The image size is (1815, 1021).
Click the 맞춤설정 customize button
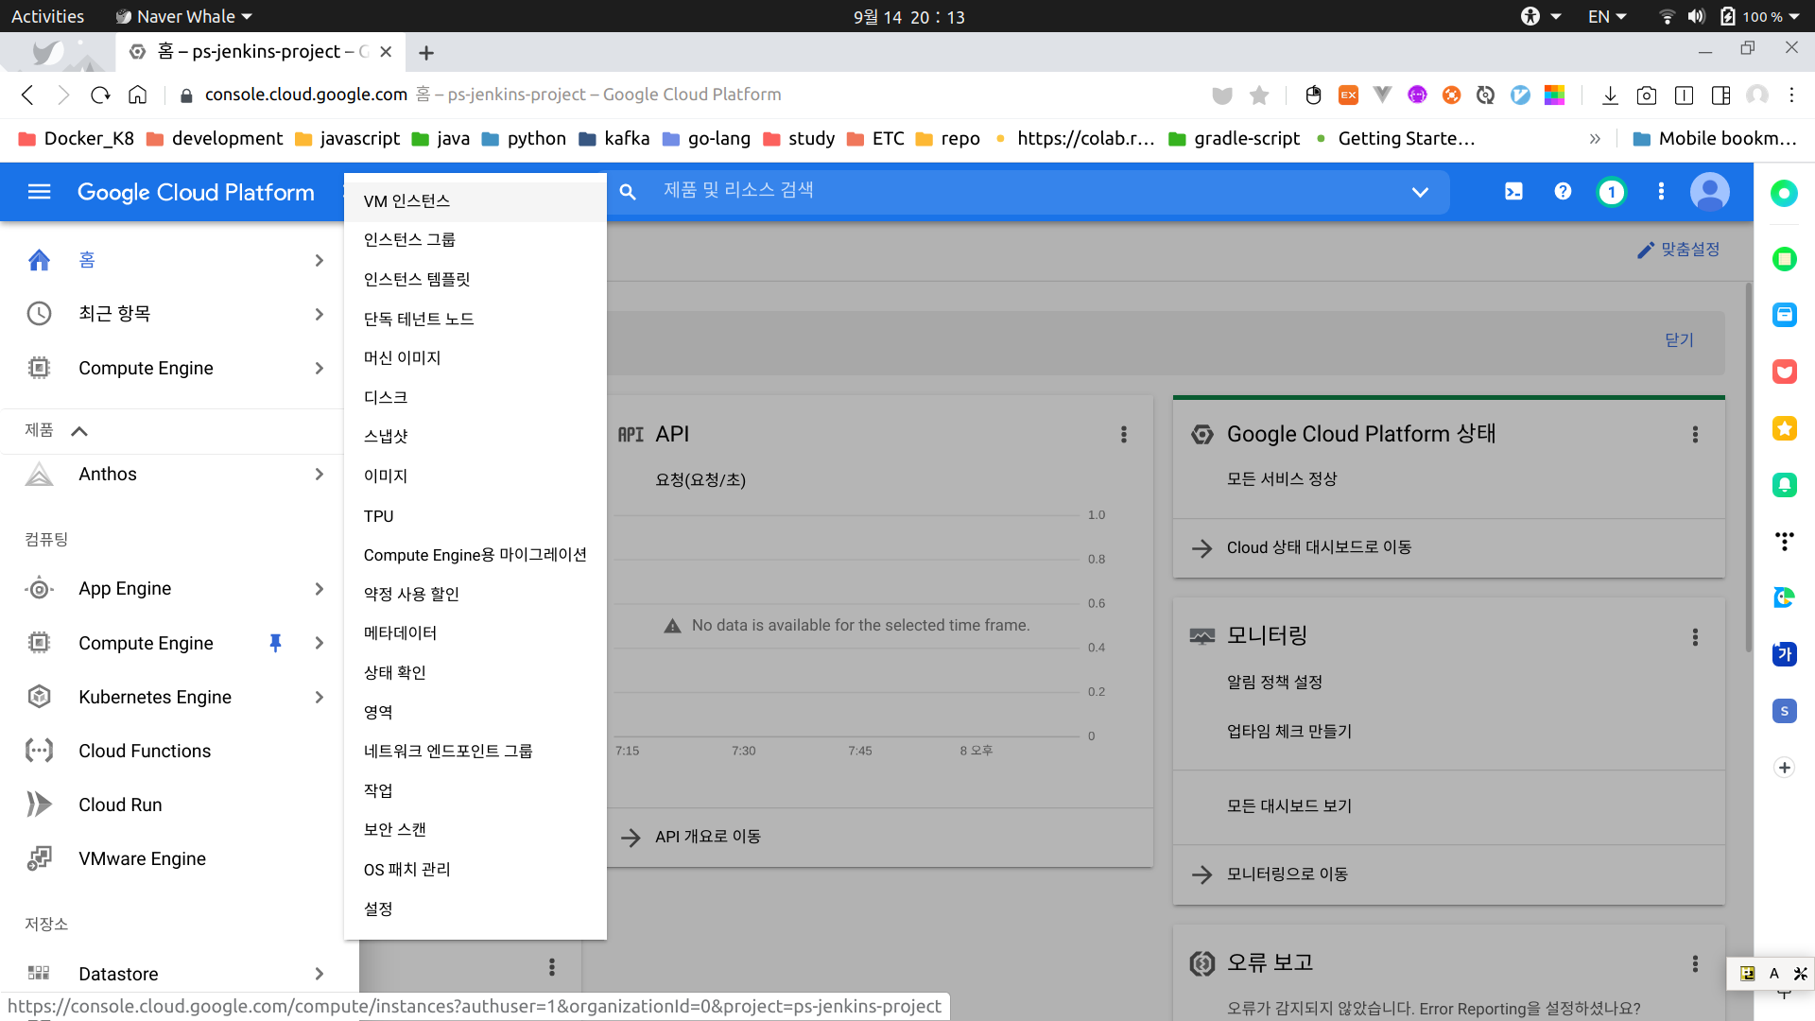[x=1678, y=250]
